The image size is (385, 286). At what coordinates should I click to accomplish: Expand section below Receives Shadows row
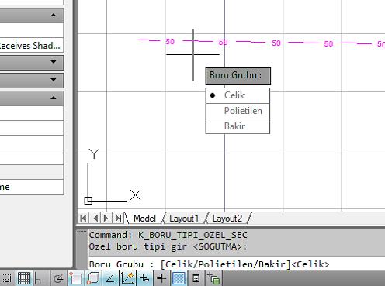tap(54, 62)
